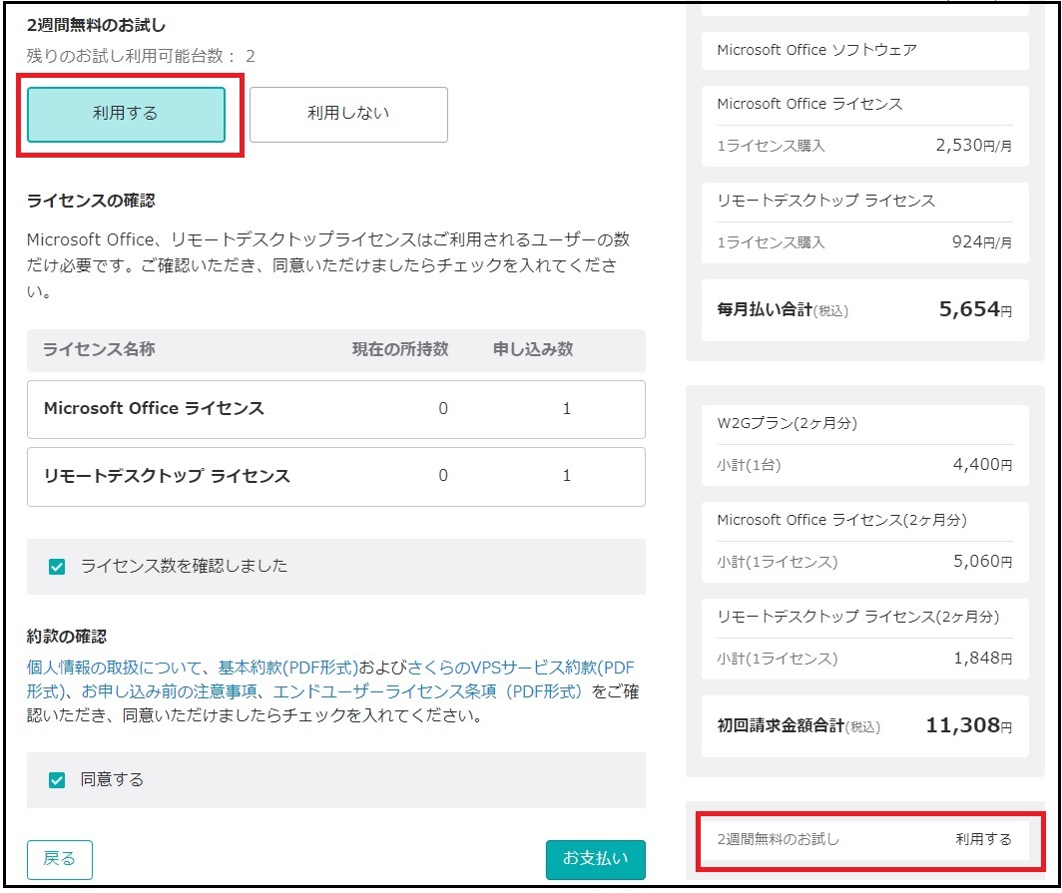Image resolution: width=1062 pixels, height=893 pixels.
Task: Click the Microsoft Office ライセンス(2ヶ月分) heading
Action: point(841,520)
